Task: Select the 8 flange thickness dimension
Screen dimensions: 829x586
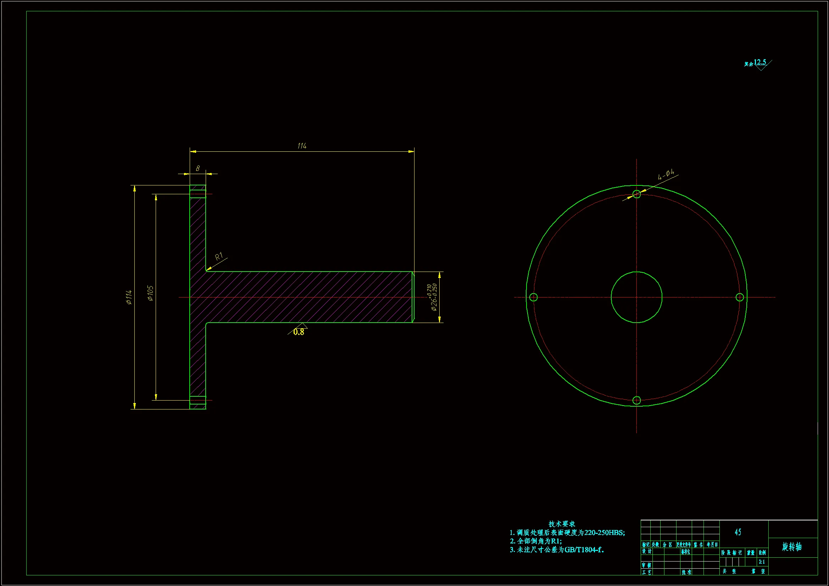Action: click(198, 168)
